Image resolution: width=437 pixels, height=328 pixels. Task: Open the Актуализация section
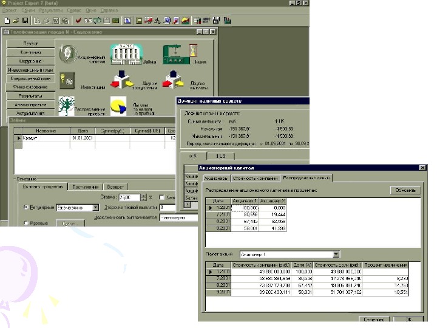pyautogui.click(x=31, y=113)
